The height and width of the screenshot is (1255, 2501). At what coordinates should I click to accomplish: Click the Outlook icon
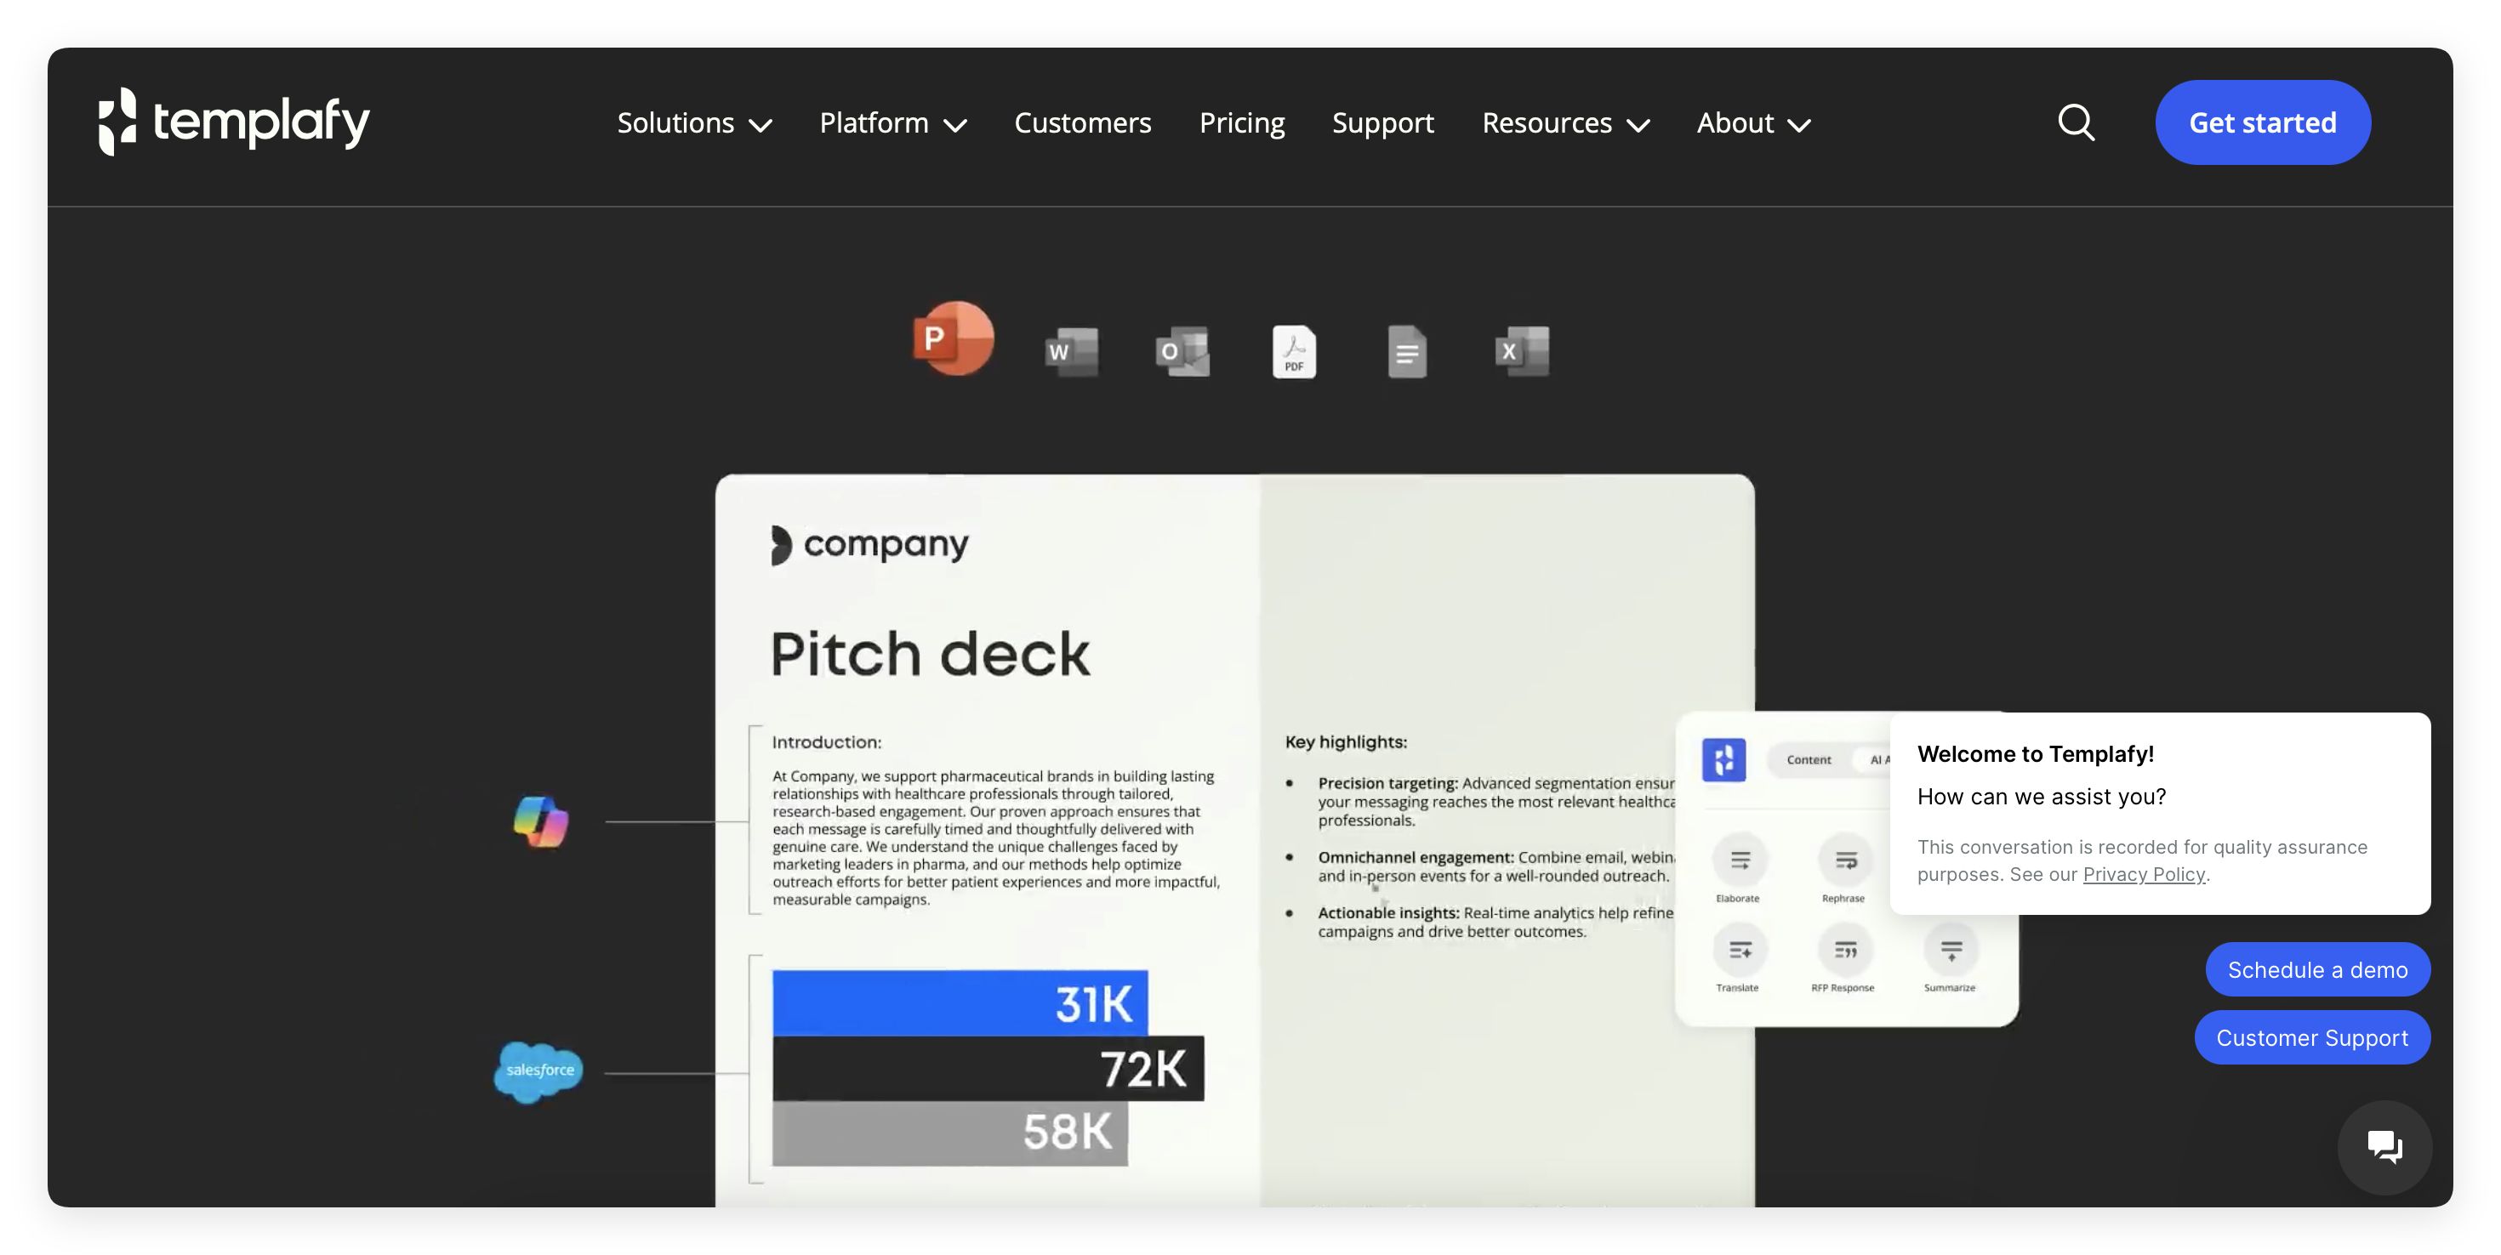click(1182, 351)
